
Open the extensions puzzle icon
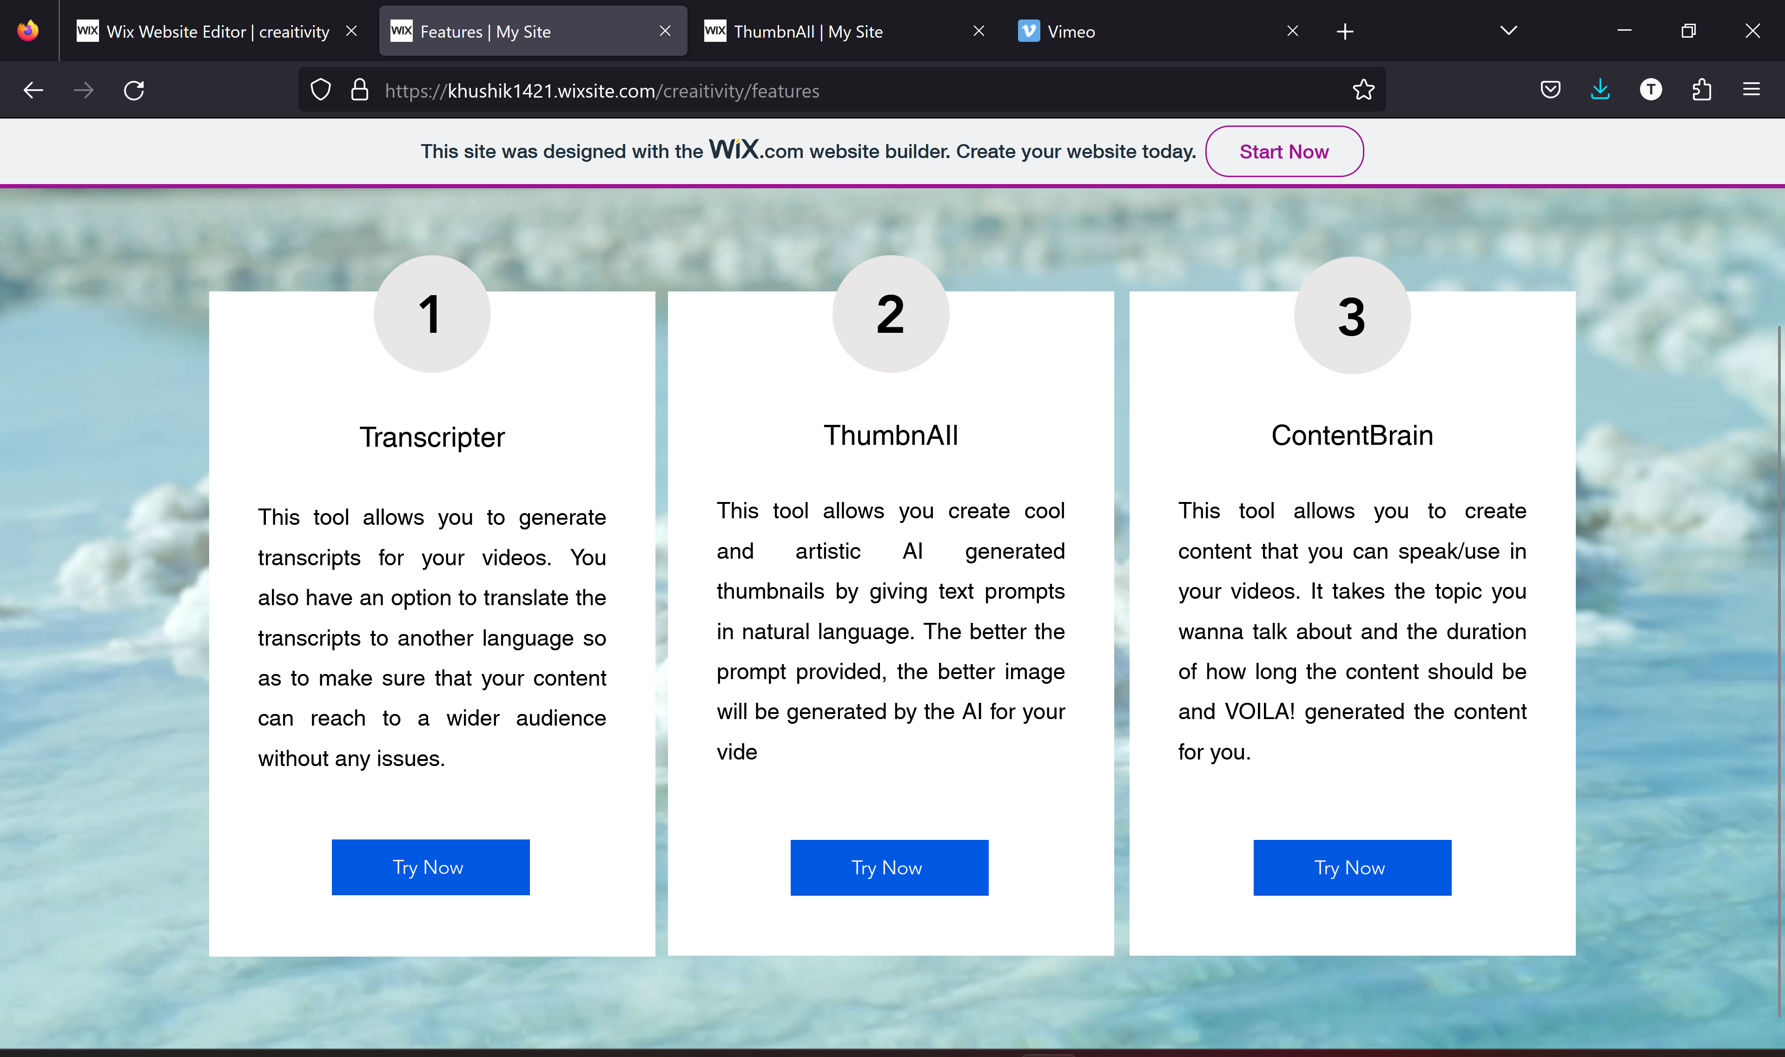(1701, 91)
